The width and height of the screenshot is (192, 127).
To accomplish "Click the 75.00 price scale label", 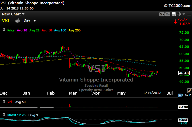I will [x=184, y=32].
